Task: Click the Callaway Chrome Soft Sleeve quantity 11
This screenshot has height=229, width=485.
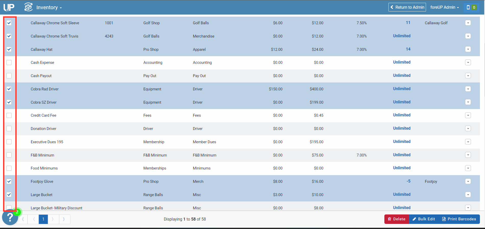Action: [x=408, y=23]
